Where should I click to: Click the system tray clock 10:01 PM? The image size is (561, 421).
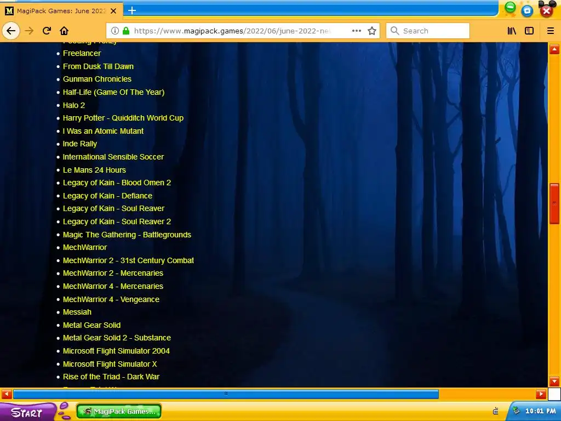click(x=540, y=411)
